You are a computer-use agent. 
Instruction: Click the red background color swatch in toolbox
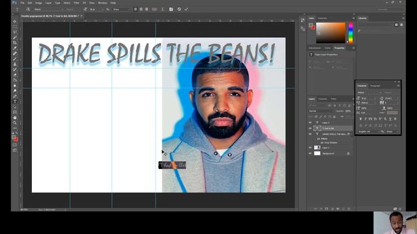pos(16,140)
